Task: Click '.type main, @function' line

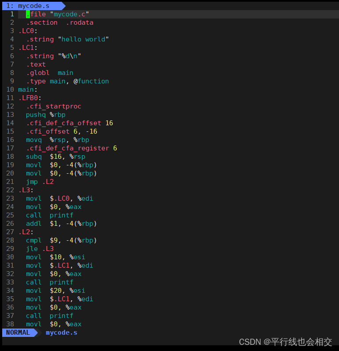Action: pyautogui.click(x=67, y=81)
